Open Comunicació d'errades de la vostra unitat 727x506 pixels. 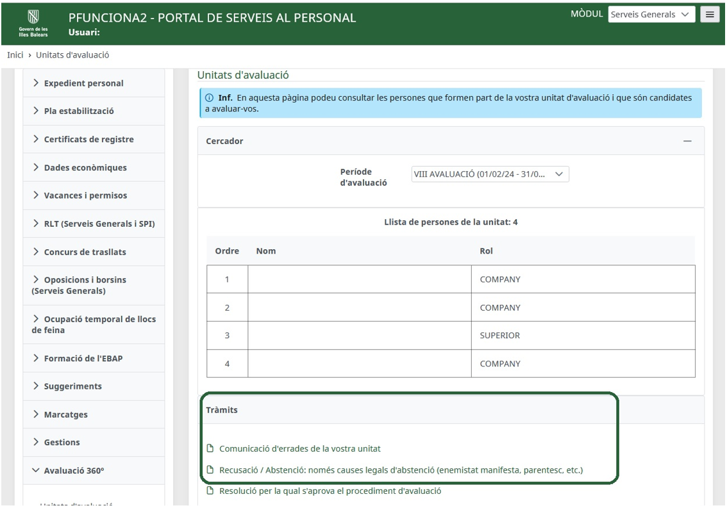[299, 449]
